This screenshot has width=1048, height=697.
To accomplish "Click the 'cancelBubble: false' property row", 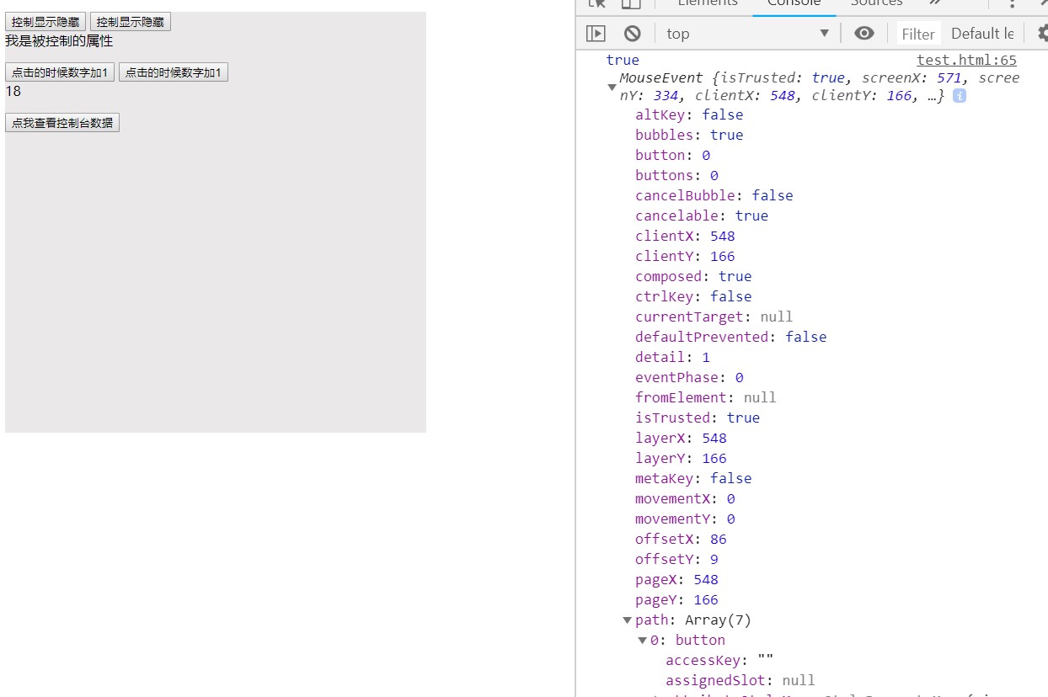I will point(714,195).
